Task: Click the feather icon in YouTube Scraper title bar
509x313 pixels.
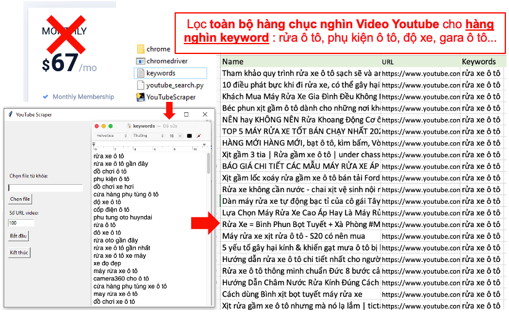Action: pos(10,114)
